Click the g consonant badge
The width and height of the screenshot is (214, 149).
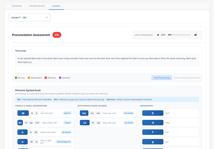153,142
